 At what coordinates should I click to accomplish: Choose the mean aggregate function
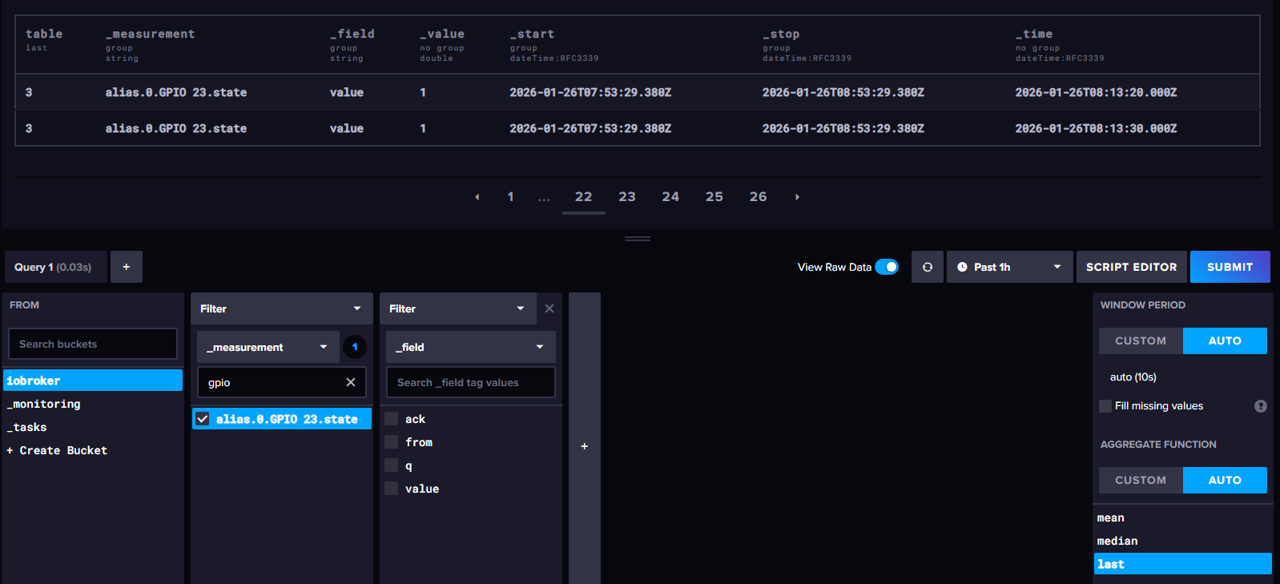coord(1183,518)
